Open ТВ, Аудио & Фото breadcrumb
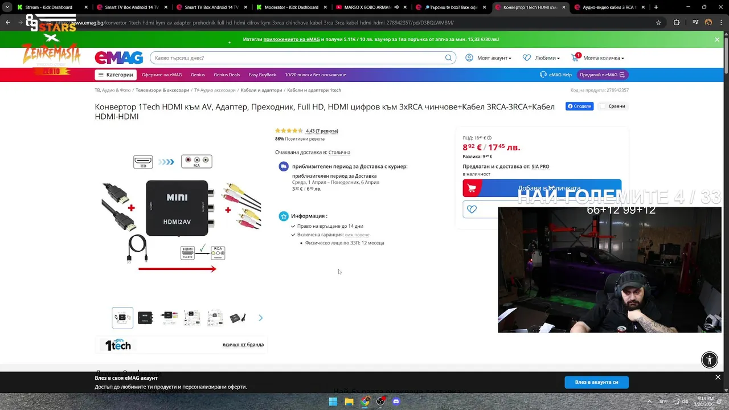This screenshot has height=410, width=729. pyautogui.click(x=113, y=90)
